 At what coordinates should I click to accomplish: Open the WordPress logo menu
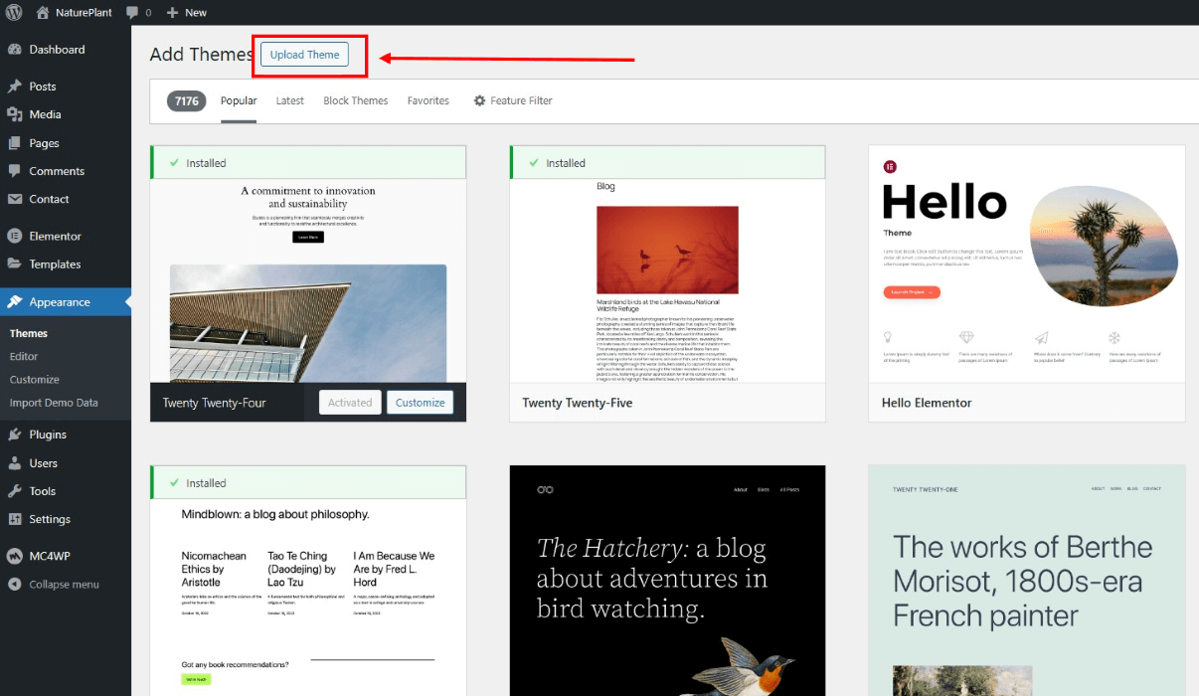pos(14,12)
